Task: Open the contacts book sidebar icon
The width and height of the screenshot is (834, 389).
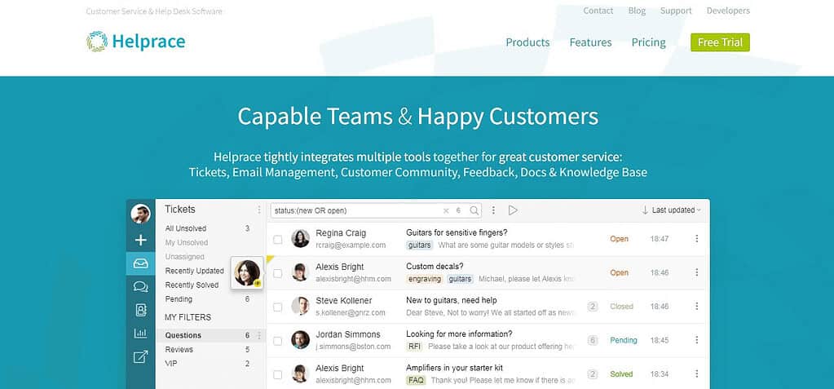Action: point(140,310)
